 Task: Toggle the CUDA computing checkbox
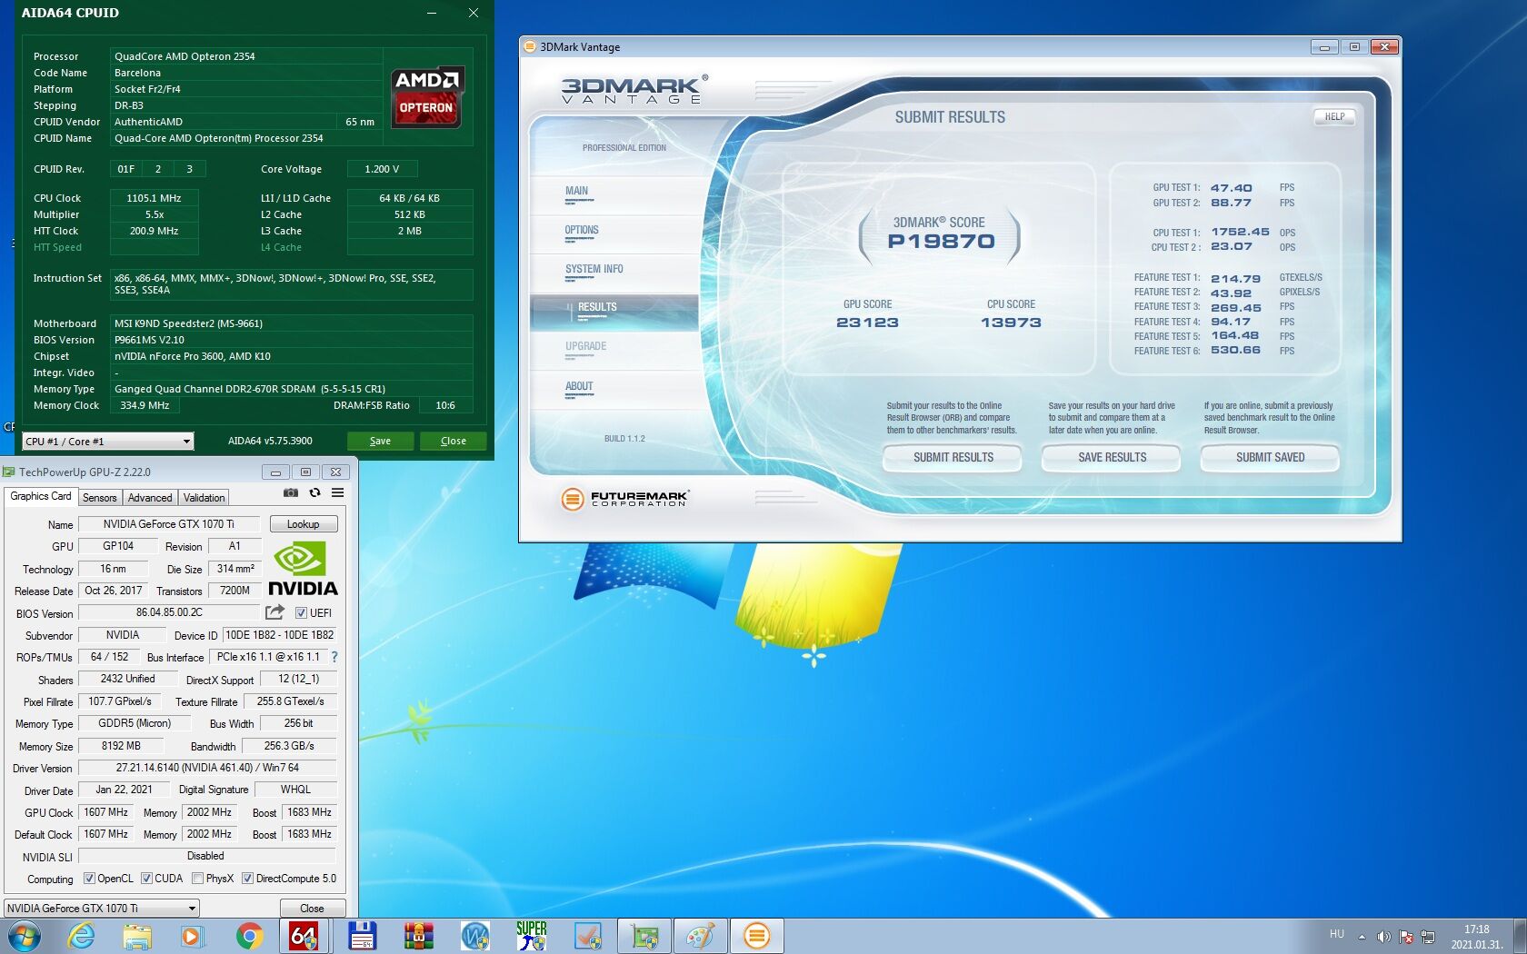[x=146, y=879]
